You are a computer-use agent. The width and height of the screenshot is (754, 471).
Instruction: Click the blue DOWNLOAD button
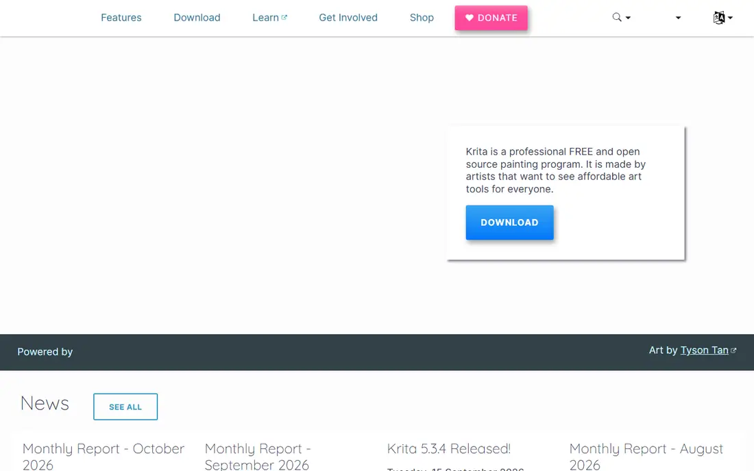coord(509,222)
